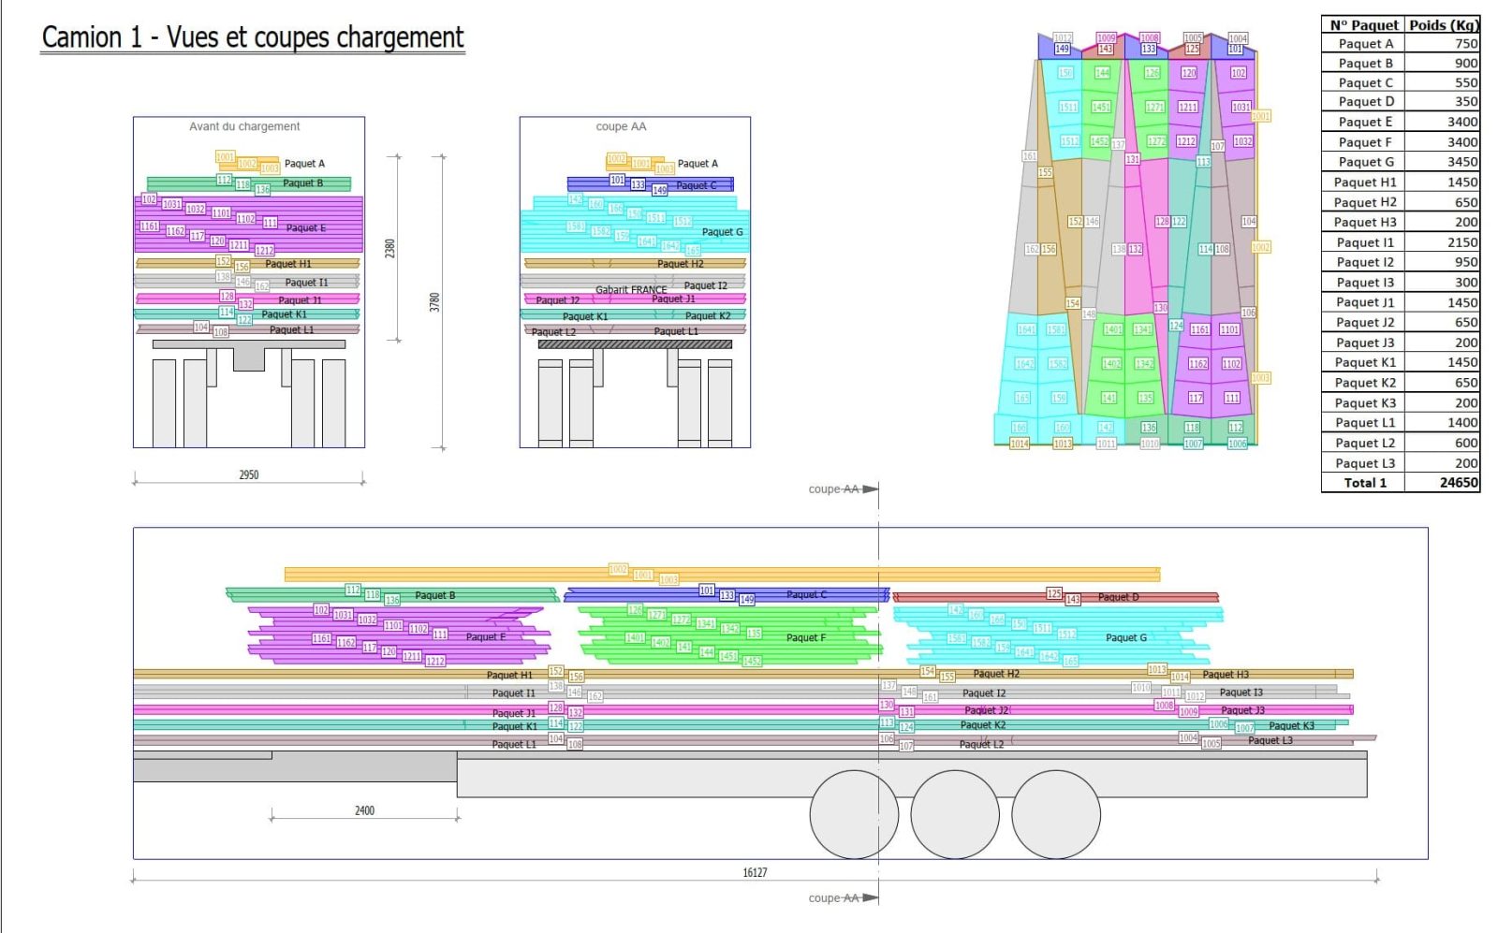This screenshot has width=1498, height=933.
Task: Select the 2150 weight value for Paquet I1
Action: click(1462, 242)
